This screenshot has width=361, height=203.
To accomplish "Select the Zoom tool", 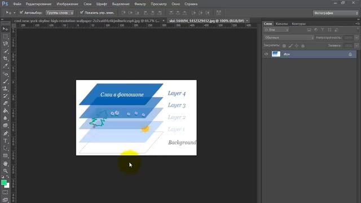I will click(5, 171).
